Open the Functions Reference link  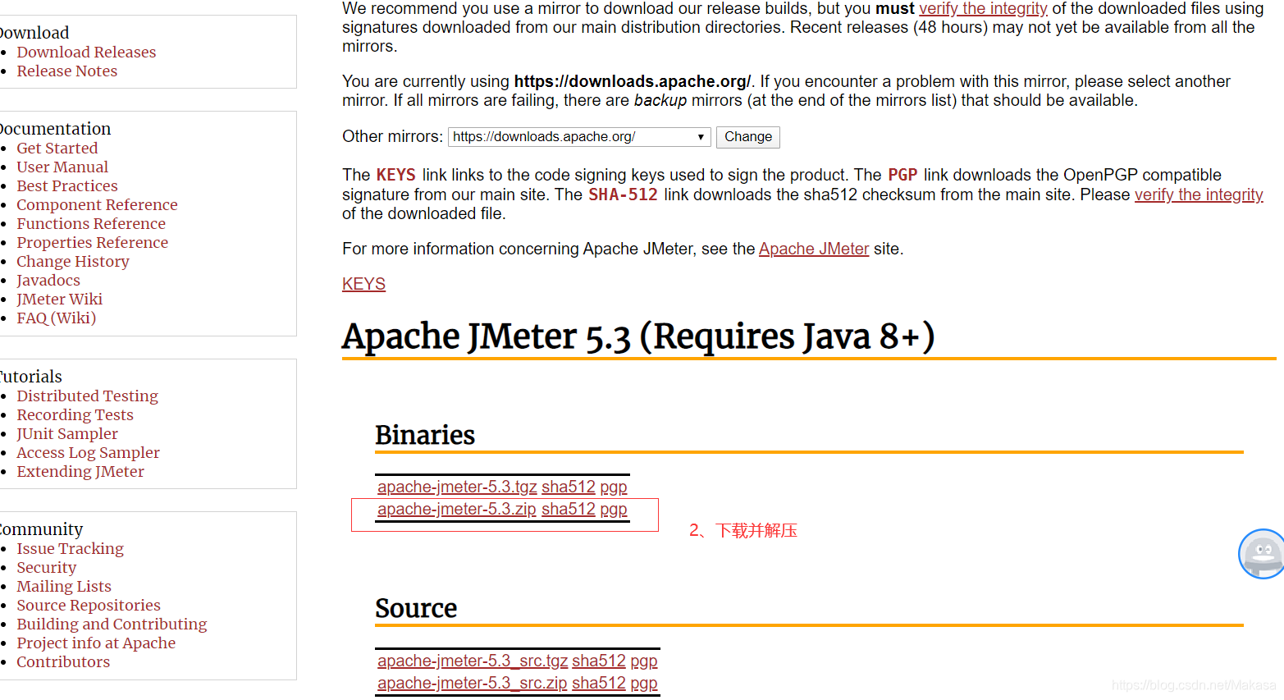click(x=91, y=223)
